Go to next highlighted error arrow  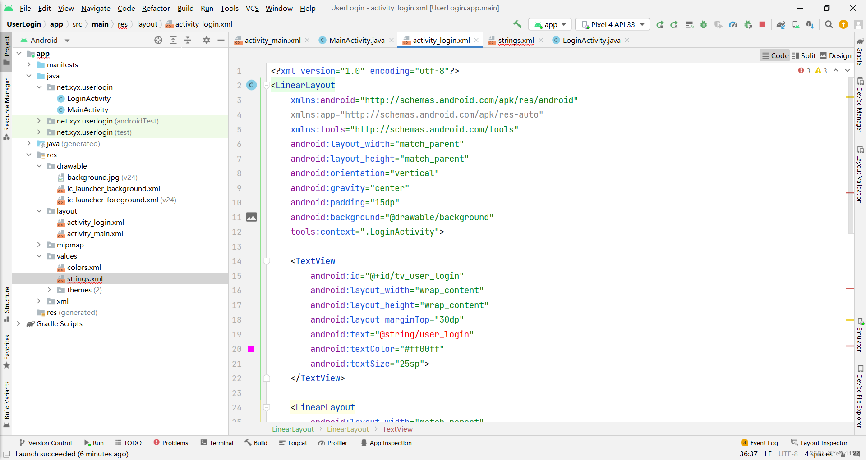coord(848,70)
